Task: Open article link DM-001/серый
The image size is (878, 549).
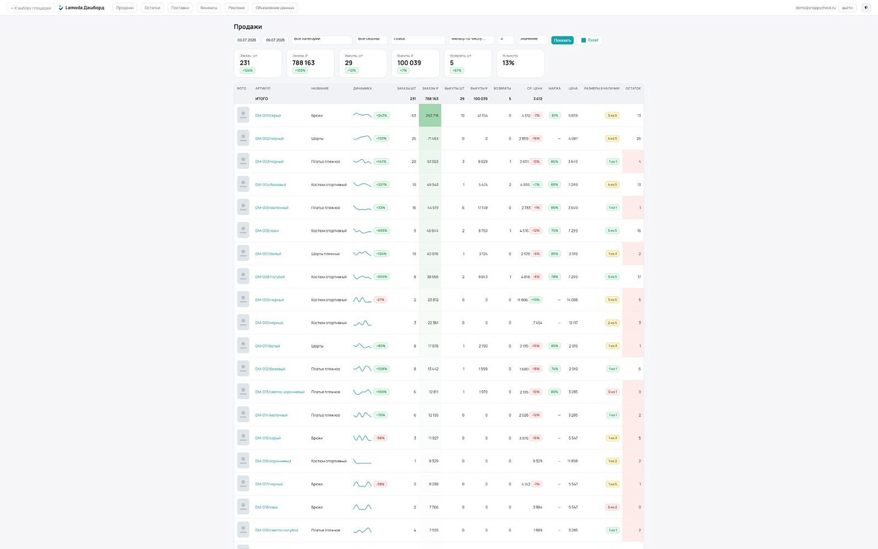Action: coord(268,115)
